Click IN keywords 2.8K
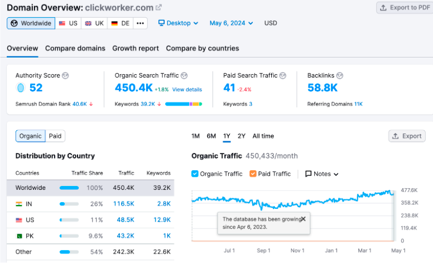433x263 pixels. click(163, 204)
